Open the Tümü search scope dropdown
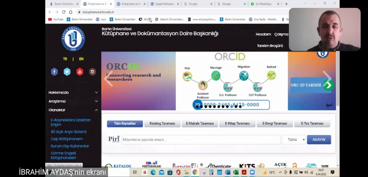368x177 pixels. pyautogui.click(x=293, y=140)
